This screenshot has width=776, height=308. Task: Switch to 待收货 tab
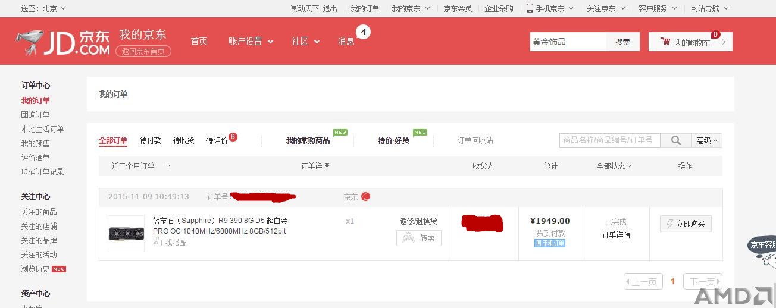click(184, 140)
